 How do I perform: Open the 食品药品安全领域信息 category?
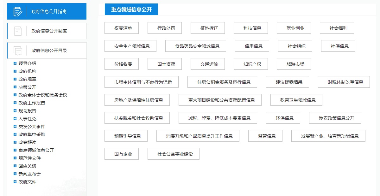[197, 46]
